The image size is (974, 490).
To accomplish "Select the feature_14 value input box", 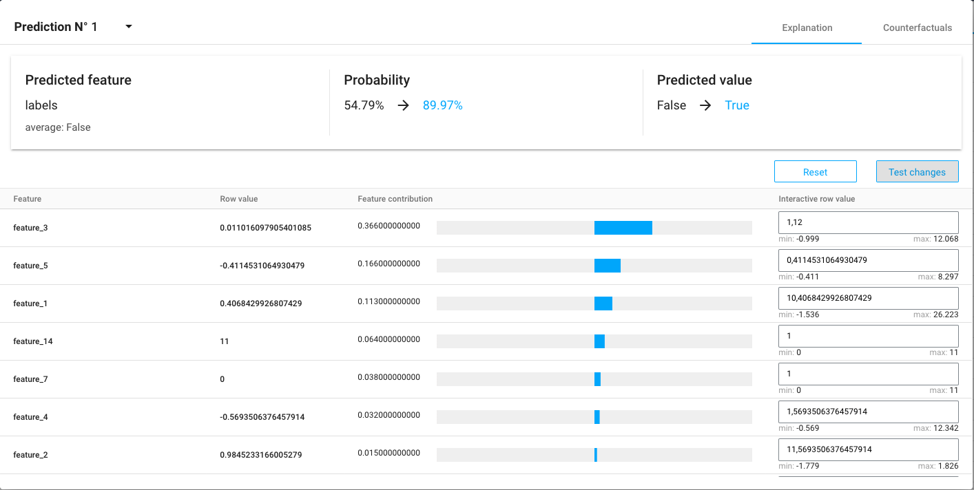I will pos(868,336).
